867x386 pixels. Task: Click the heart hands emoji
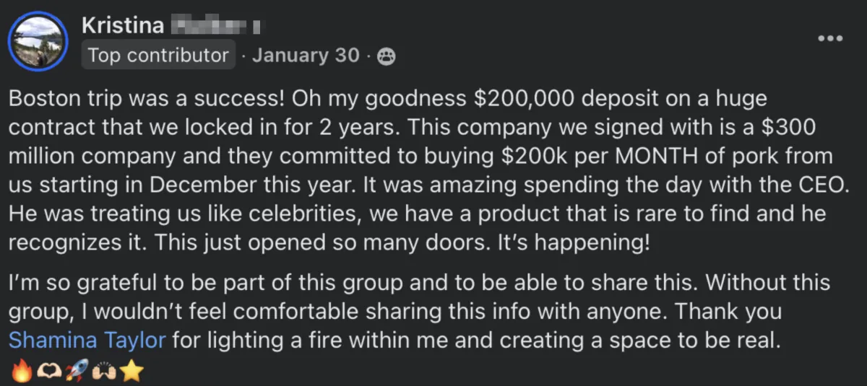click(x=48, y=372)
